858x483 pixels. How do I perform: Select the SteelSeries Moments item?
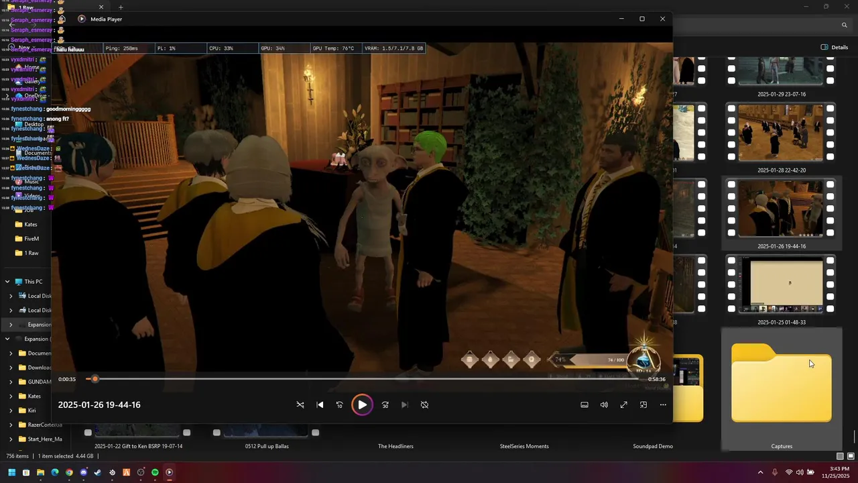[524, 446]
